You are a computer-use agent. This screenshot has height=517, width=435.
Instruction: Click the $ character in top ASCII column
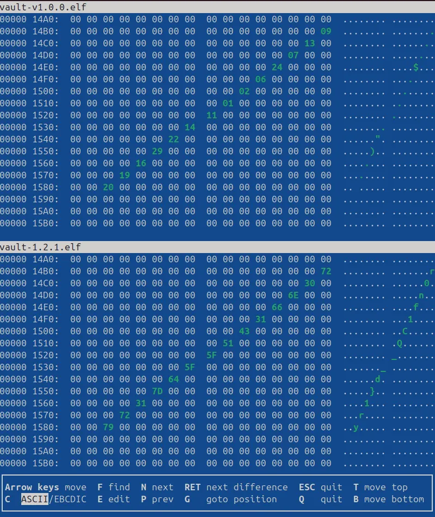coord(416,67)
